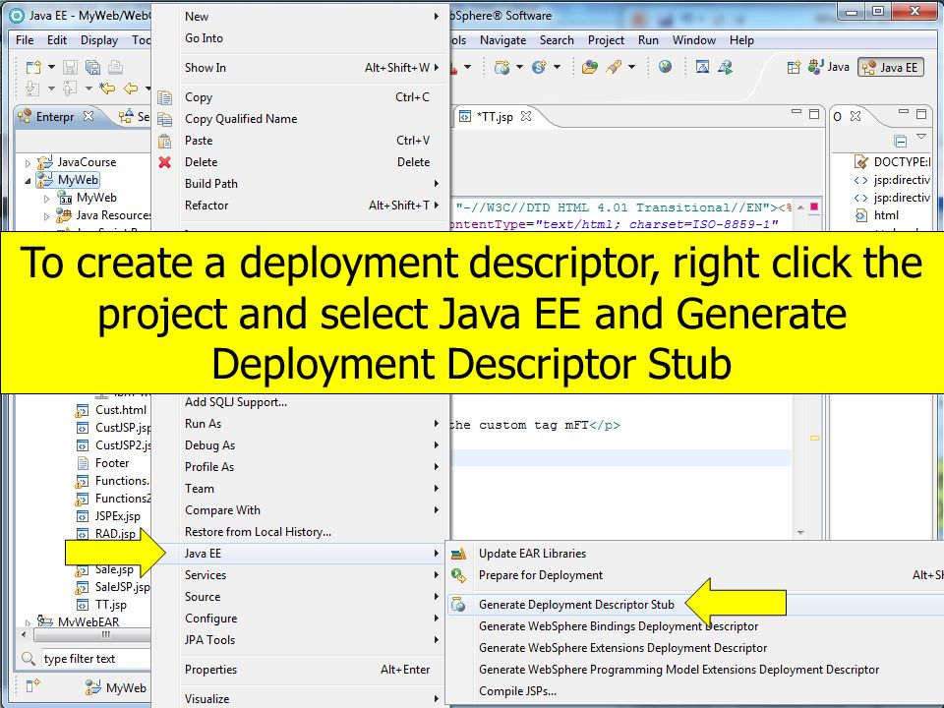
Task: Click the plain yellow Back arrow icon
Action: point(131,89)
